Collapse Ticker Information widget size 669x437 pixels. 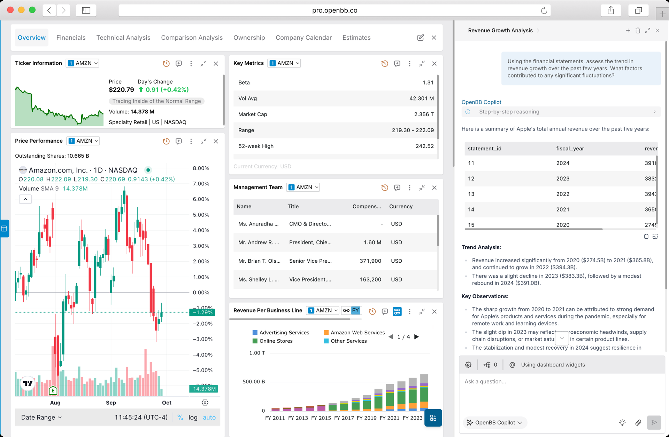tap(203, 64)
